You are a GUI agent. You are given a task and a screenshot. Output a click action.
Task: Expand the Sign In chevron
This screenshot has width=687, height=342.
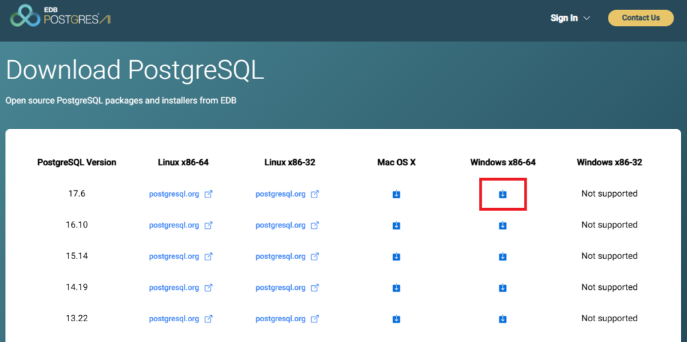[x=587, y=18]
